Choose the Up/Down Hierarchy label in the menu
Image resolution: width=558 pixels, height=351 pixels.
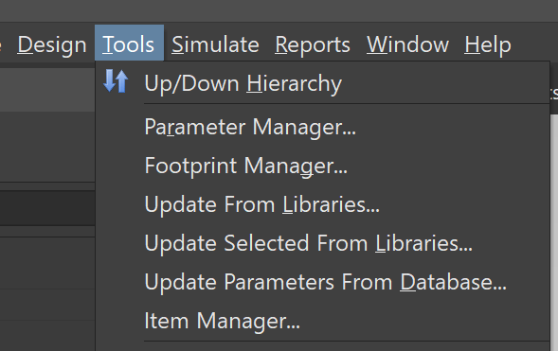pos(243,84)
